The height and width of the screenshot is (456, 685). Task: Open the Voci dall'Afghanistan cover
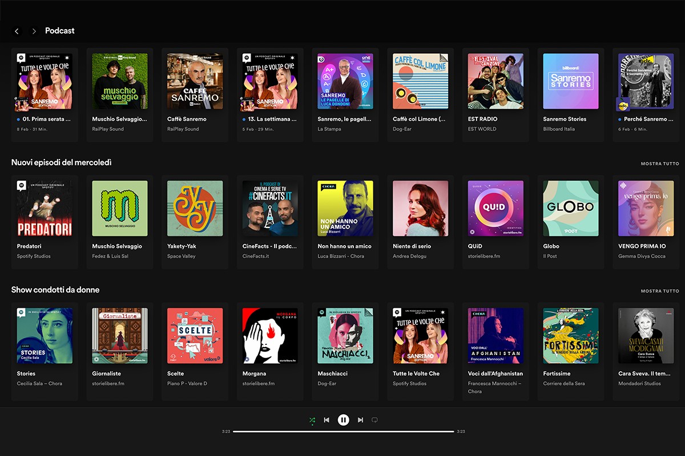click(495, 336)
